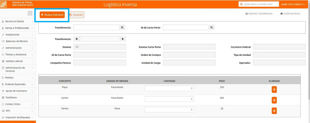Image resolution: width=310 pixels, height=123 pixels.
Task: Delete the Playo row with trash icon
Action: coord(274,89)
